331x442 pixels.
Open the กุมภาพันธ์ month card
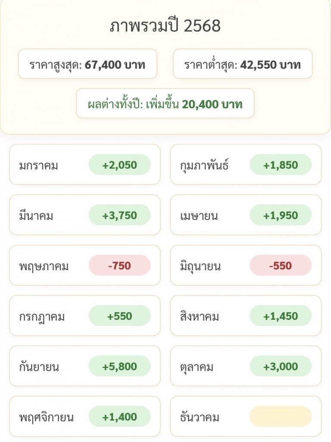pyautogui.click(x=246, y=164)
